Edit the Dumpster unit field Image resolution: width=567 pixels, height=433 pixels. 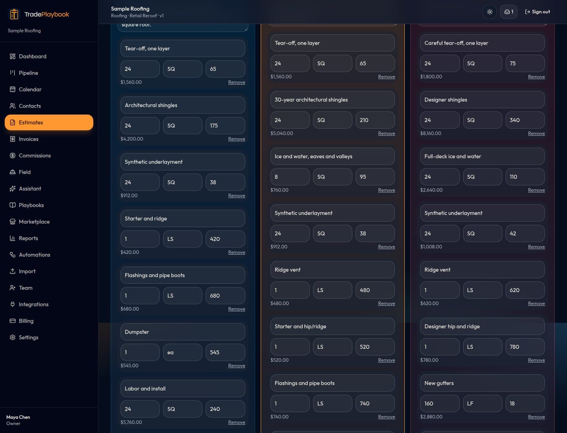(x=183, y=352)
